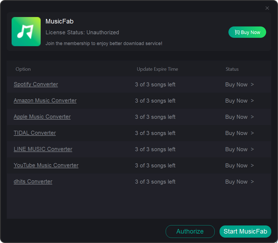Click the Status column header
The width and height of the screenshot is (278, 243).
pyautogui.click(x=232, y=69)
